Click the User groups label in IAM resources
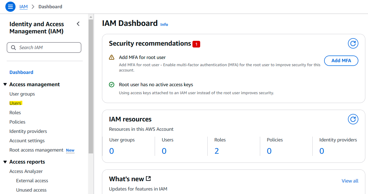This screenshot has width=368, height=194. click(122, 140)
